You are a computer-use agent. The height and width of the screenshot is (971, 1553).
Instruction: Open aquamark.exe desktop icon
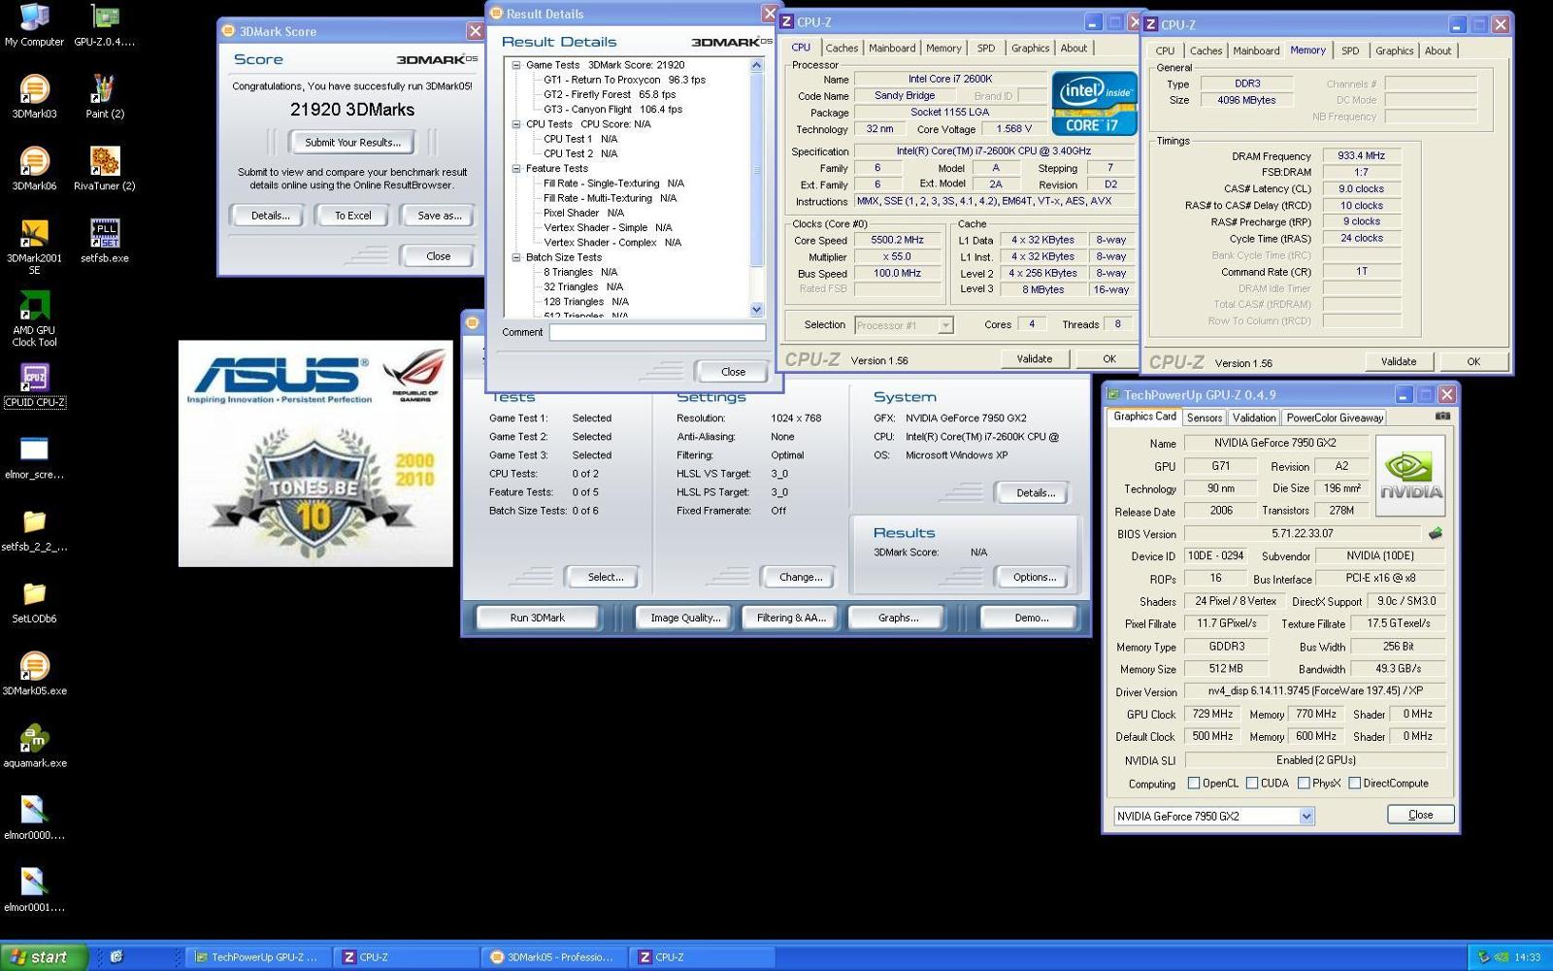click(x=34, y=746)
